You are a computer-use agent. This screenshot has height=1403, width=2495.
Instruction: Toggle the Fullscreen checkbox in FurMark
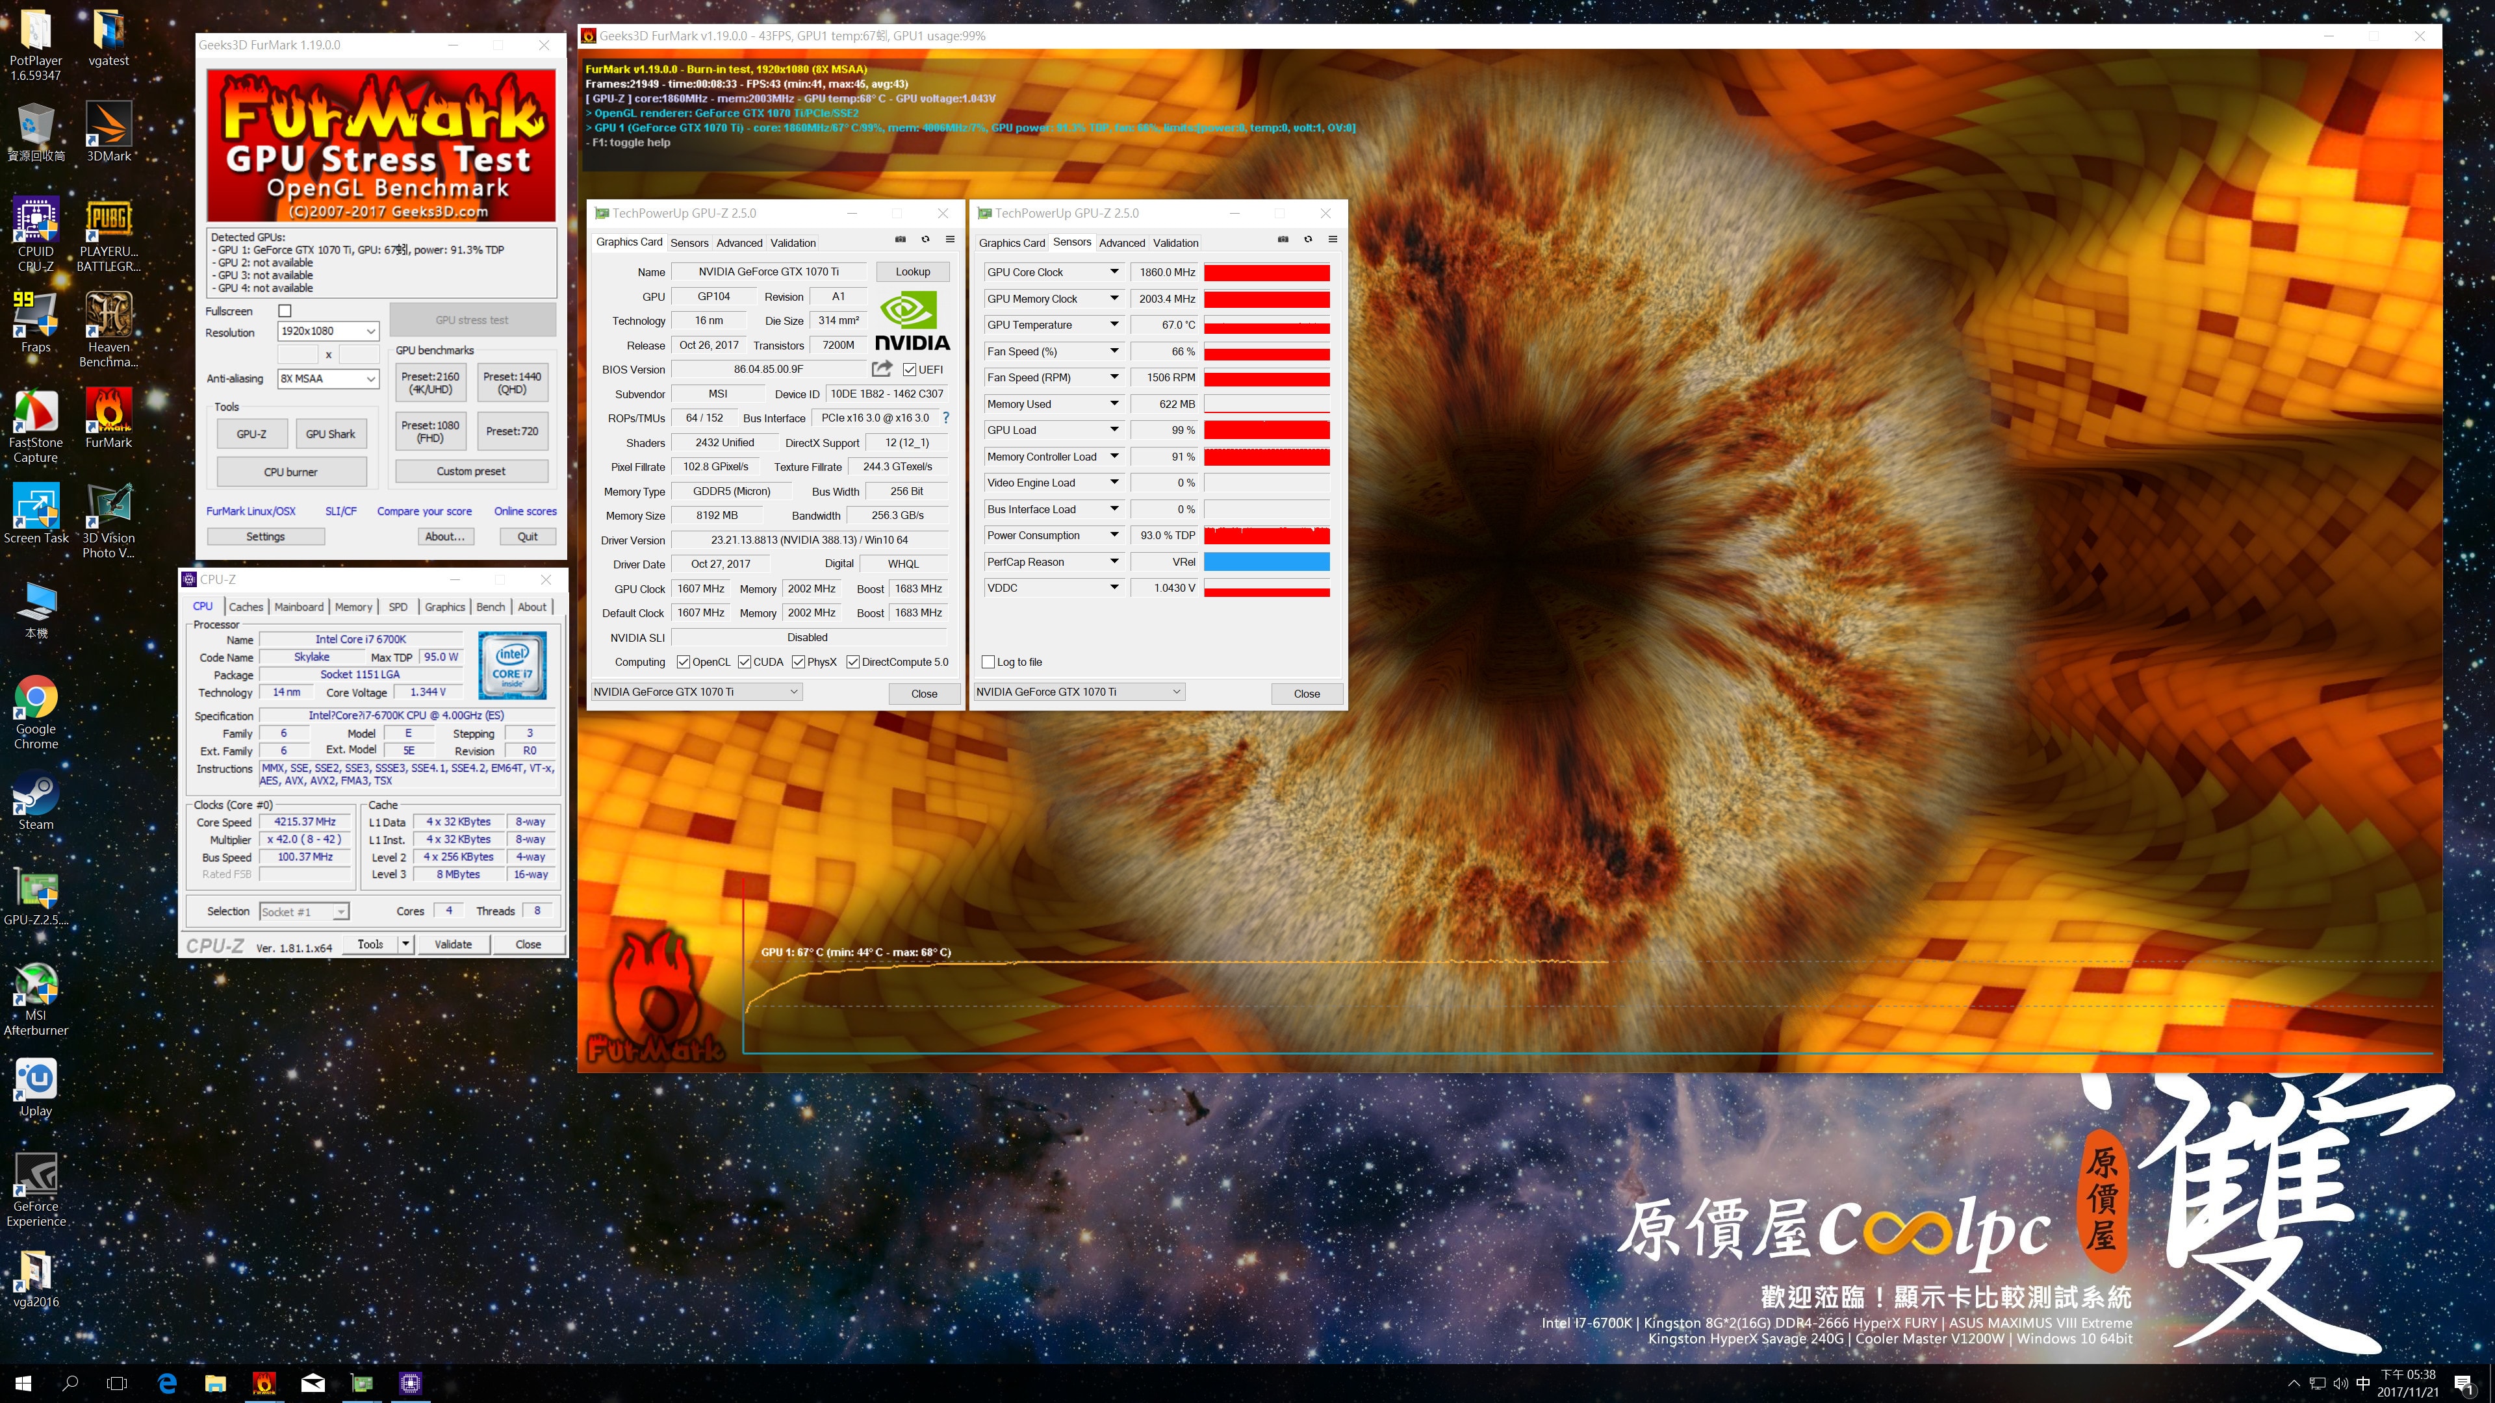pos(285,311)
